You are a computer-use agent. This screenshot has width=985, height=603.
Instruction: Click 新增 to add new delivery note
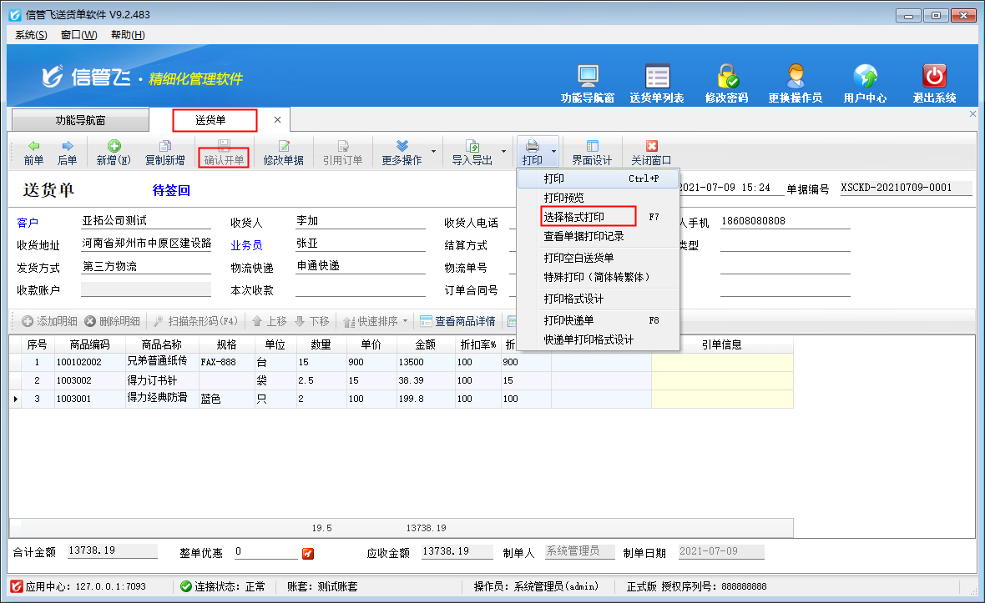(x=114, y=153)
